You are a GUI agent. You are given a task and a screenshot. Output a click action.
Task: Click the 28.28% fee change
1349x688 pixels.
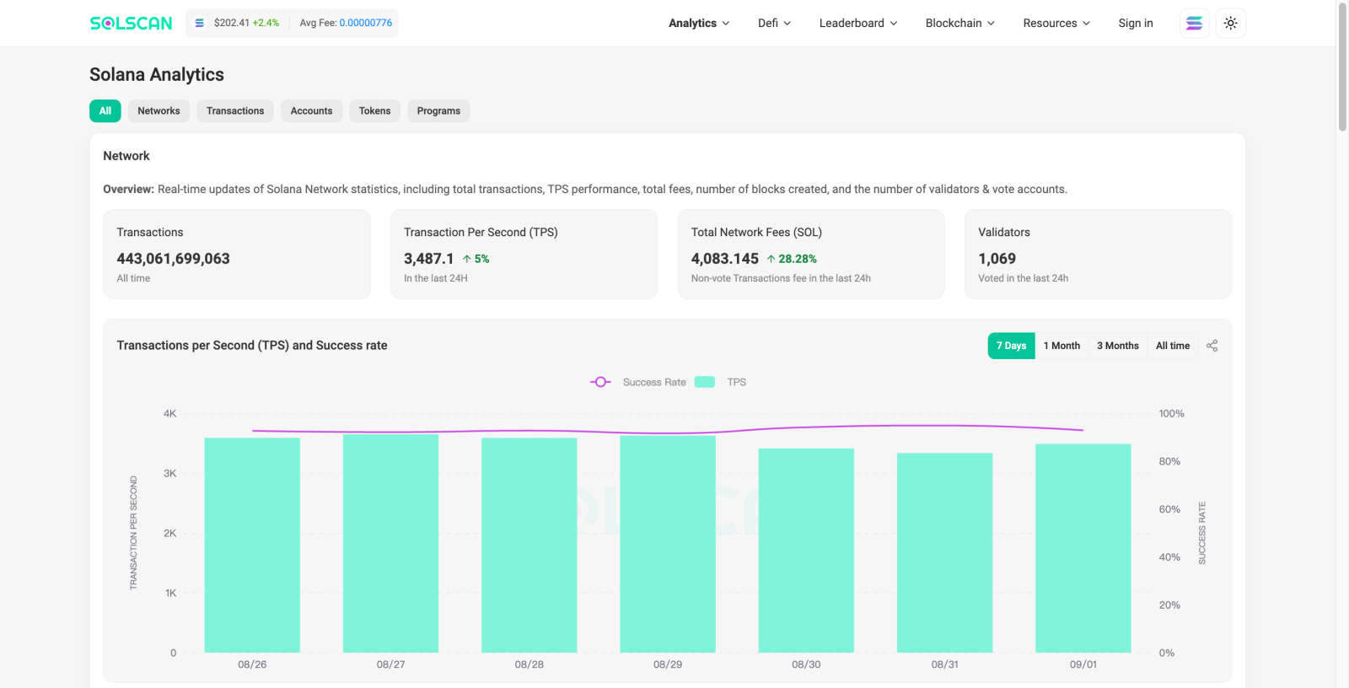tap(798, 259)
